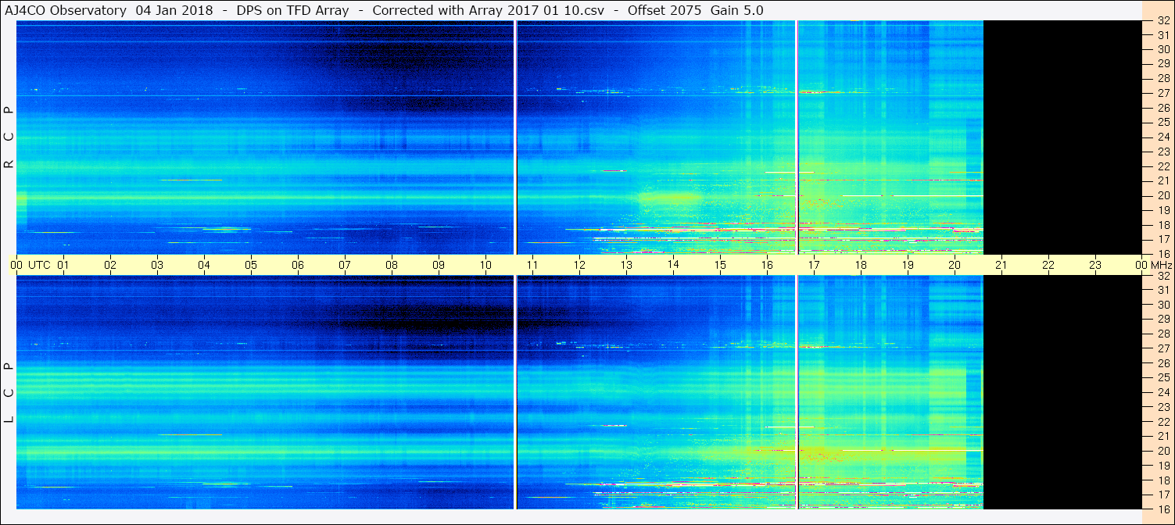Select the "Gain 5.0" header value

pyautogui.click(x=737, y=11)
